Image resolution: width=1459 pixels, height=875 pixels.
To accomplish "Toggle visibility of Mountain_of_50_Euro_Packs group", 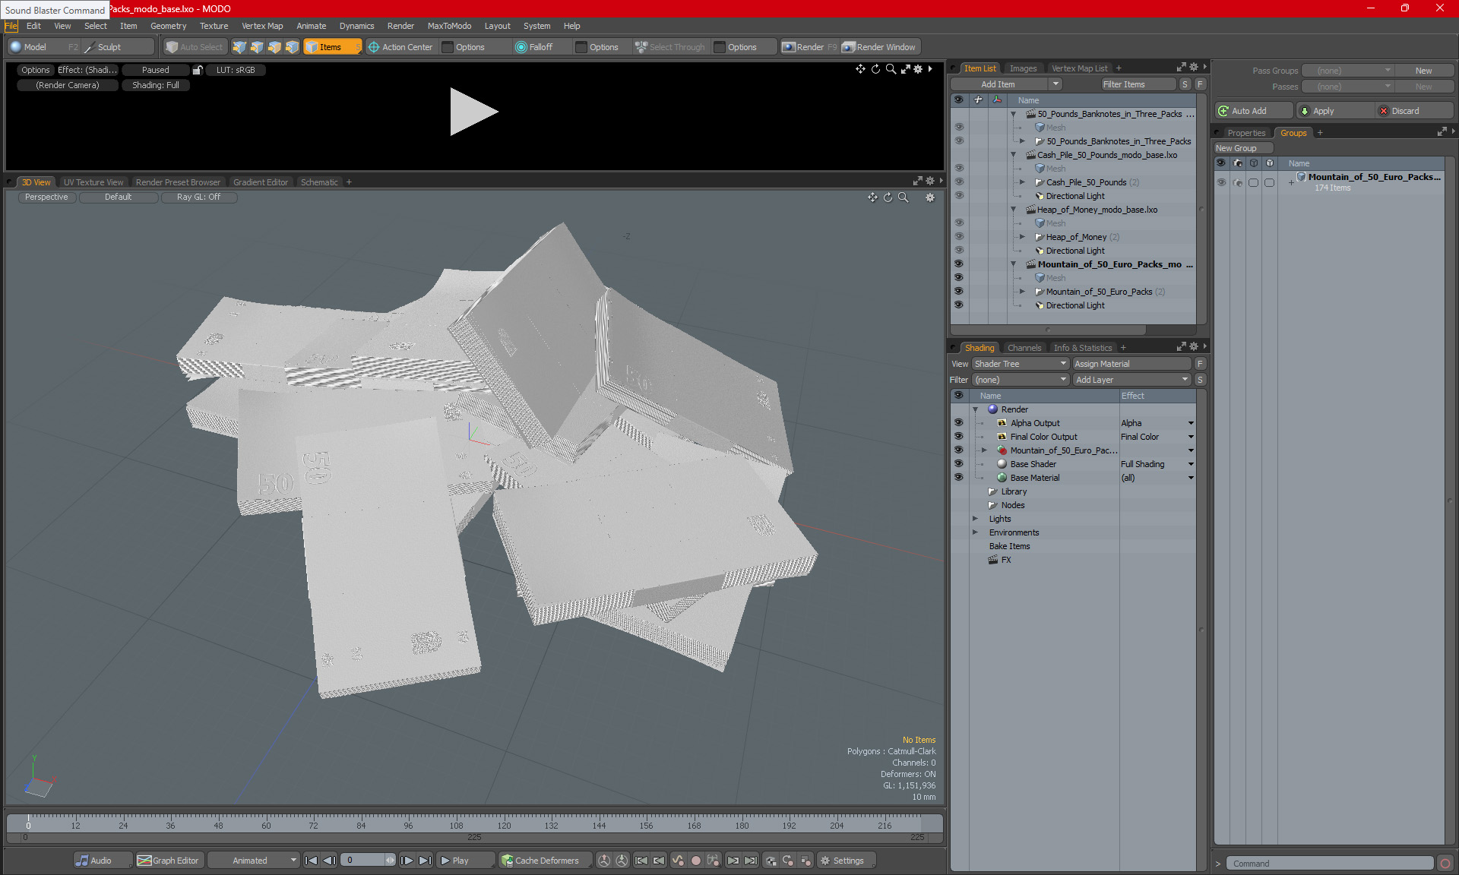I will pyautogui.click(x=1221, y=182).
